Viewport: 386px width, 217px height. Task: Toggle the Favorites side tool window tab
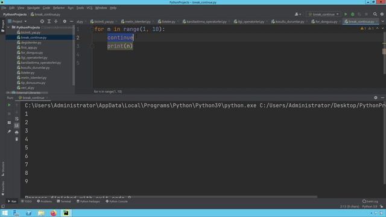tap(2, 189)
